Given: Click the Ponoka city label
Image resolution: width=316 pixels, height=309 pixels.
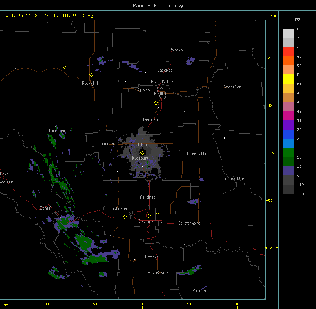Looking at the screenshot, I should click(x=176, y=50).
